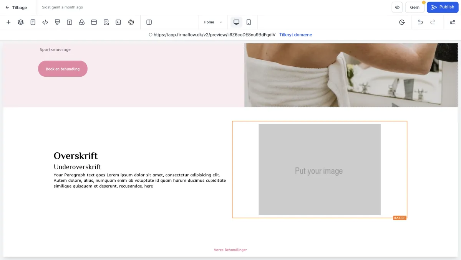Open the custom code brackets icon
461x260 pixels.
pos(45,22)
